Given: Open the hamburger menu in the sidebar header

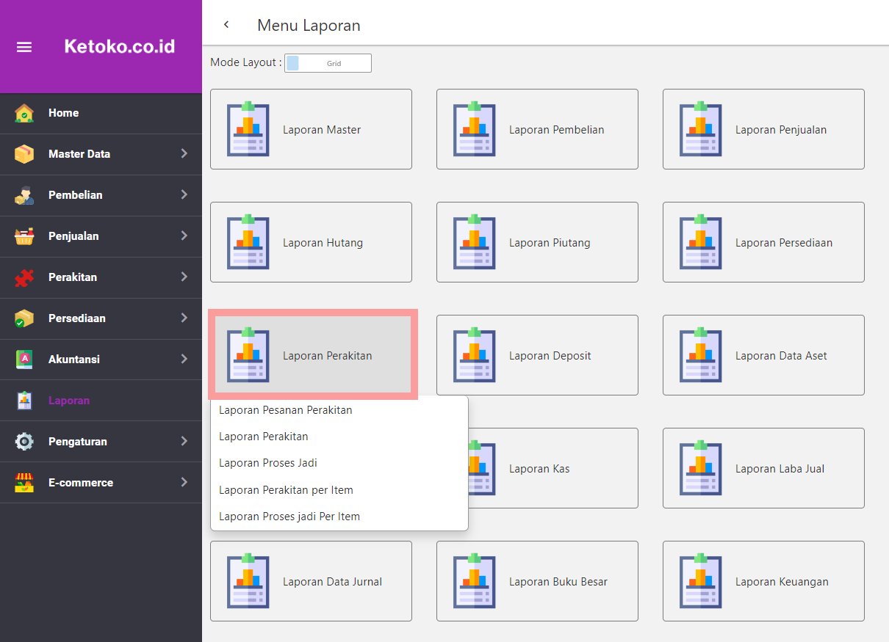Looking at the screenshot, I should 24,47.
